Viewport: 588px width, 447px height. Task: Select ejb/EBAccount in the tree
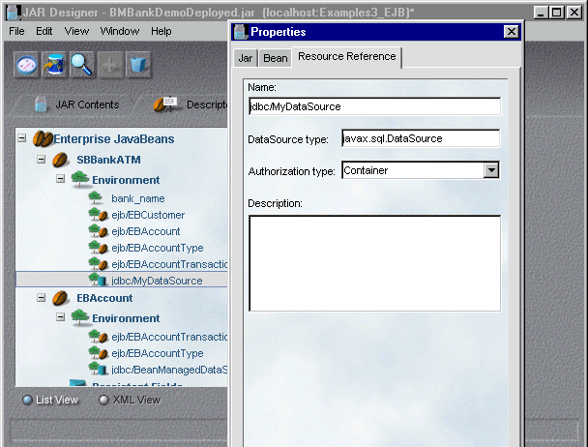coord(146,231)
